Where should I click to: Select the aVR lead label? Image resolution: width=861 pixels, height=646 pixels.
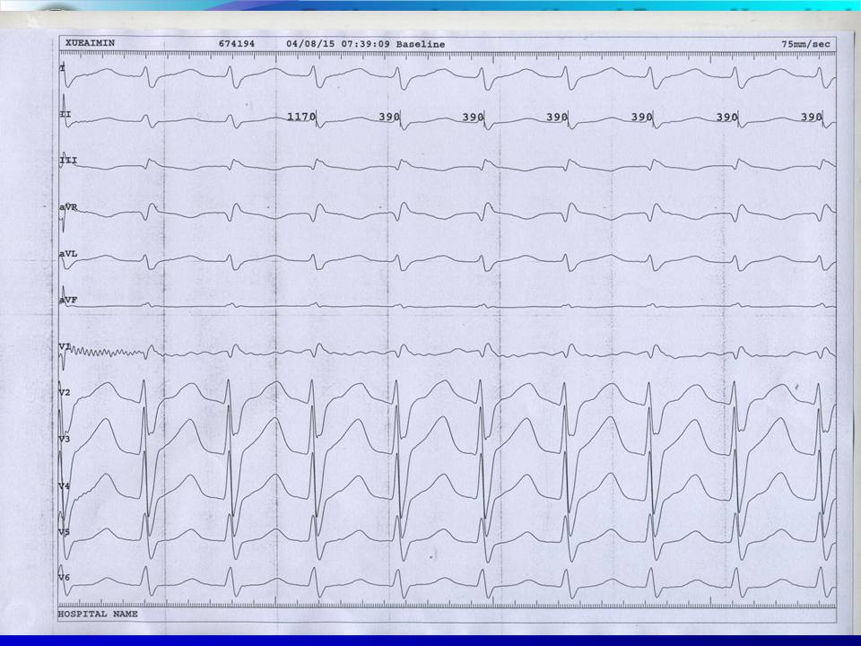click(x=68, y=207)
